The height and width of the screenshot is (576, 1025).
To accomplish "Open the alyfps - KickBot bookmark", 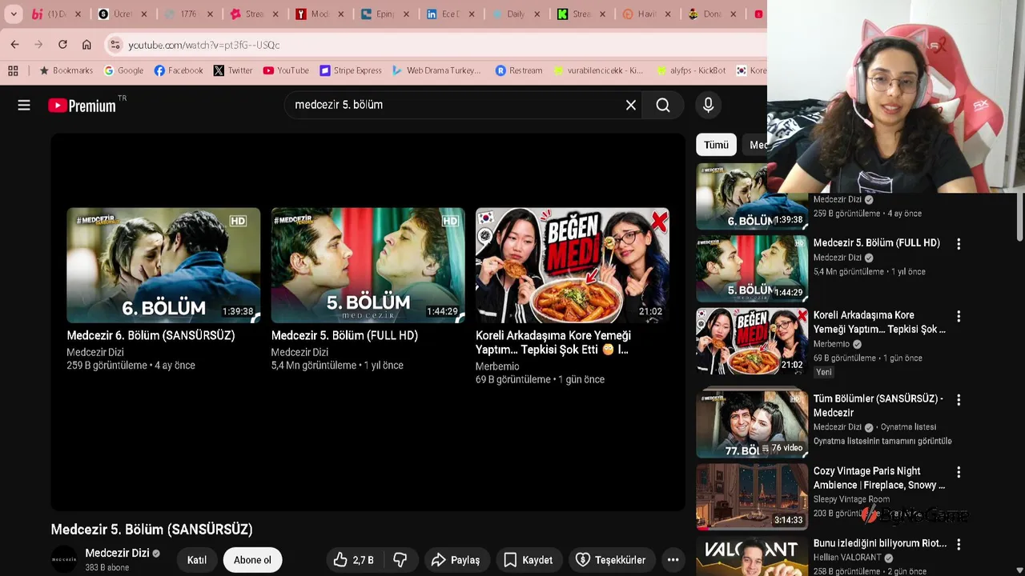I will (691, 70).
